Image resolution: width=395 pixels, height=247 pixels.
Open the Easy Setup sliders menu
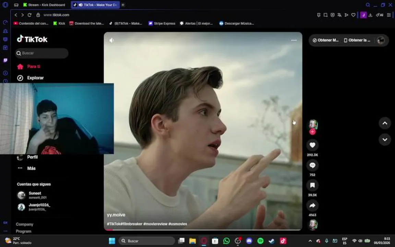389,15
